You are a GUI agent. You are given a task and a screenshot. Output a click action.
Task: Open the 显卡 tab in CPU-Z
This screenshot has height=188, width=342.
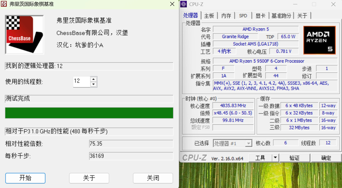click(x=261, y=16)
